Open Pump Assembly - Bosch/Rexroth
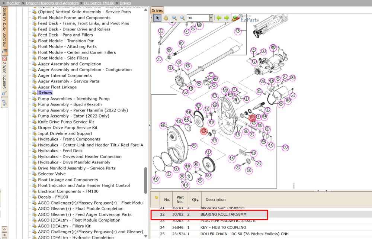Screen dimensions: 372x239 click(70, 104)
